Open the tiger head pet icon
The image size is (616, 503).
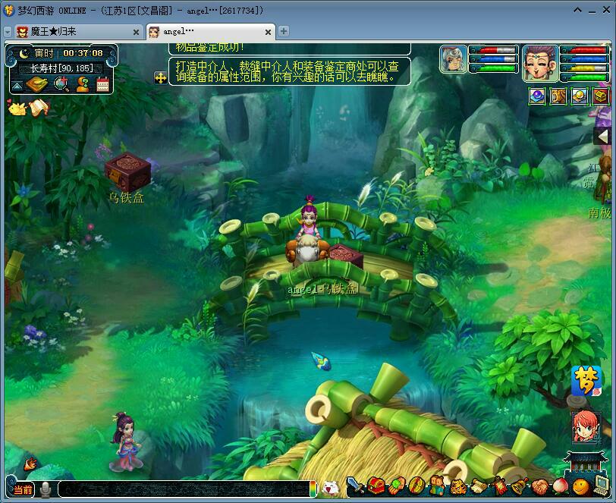(457, 487)
